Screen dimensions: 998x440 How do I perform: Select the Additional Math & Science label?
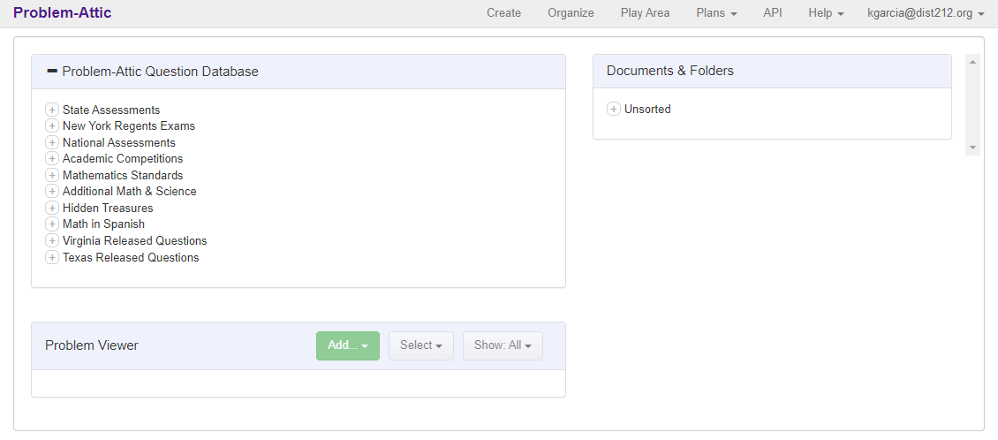[129, 191]
